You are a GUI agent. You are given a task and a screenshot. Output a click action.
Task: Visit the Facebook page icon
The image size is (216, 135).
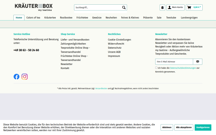(x=17, y=77)
